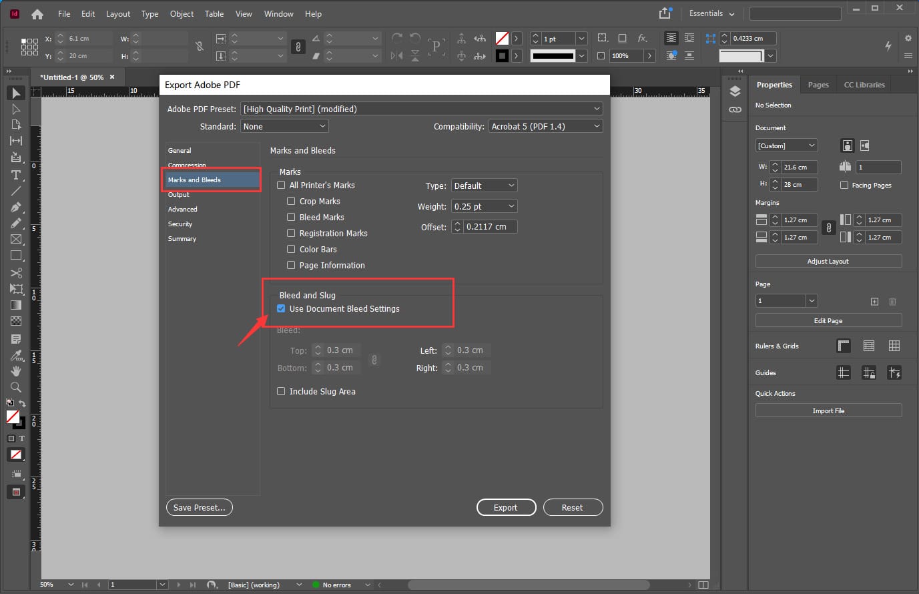Viewport: 919px width, 594px height.
Task: Select the Line tool
Action: [16, 191]
